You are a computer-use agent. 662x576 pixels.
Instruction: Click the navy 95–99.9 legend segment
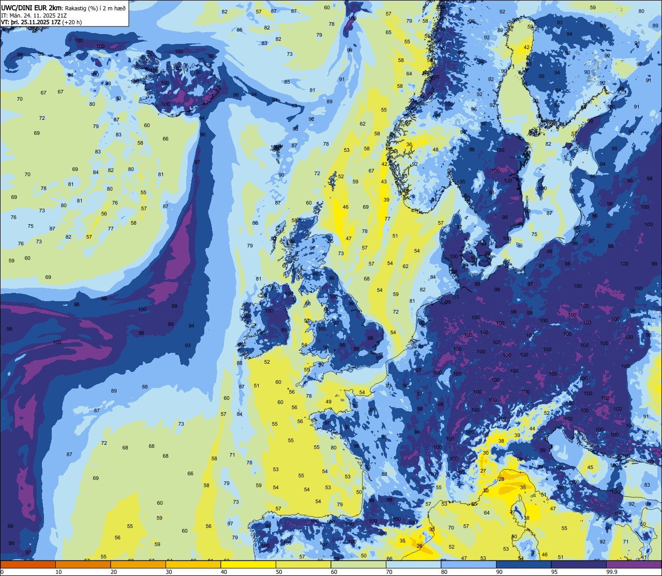click(579, 564)
